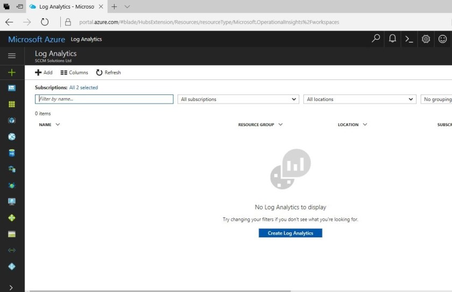
Task: Click the feedback smiley icon
Action: coord(442,39)
